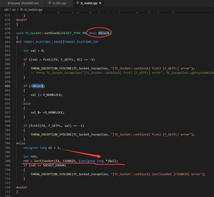Screen dimensions: 214x197
Task: Open the src folder breadcrumb
Action: 14,9
